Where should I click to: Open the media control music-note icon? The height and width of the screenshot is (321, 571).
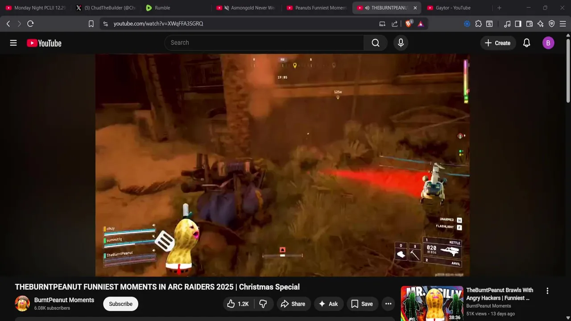(507, 24)
